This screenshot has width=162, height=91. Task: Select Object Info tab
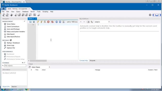click(6, 86)
